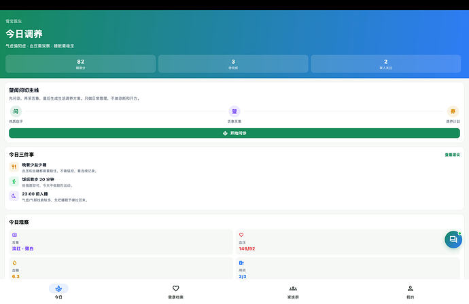
Task: Click the green walking person icon
Action: [14, 181]
